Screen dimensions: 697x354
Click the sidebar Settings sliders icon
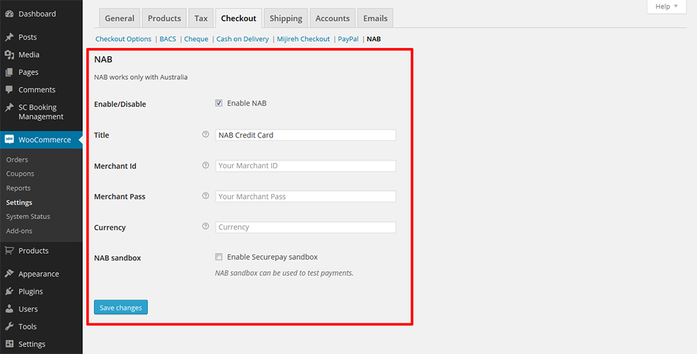[x=9, y=344]
